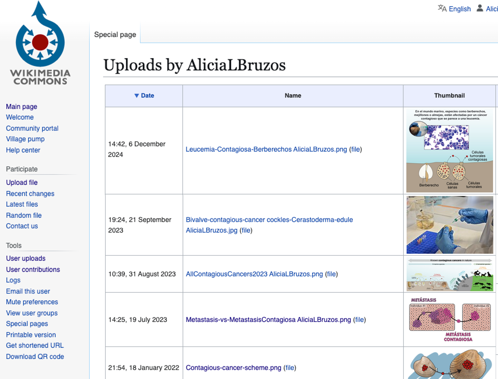Click the Leucemia berberechos infographic thumbnail
498x379 pixels.
[449, 151]
